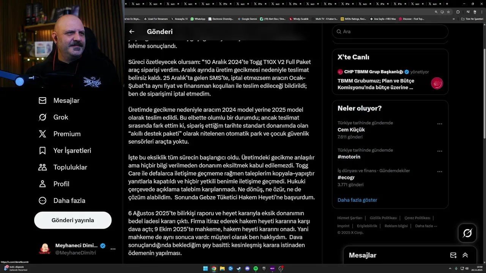
Task: Open Ana Sayfa HBO Max bookmark
Action: [x=383, y=19]
